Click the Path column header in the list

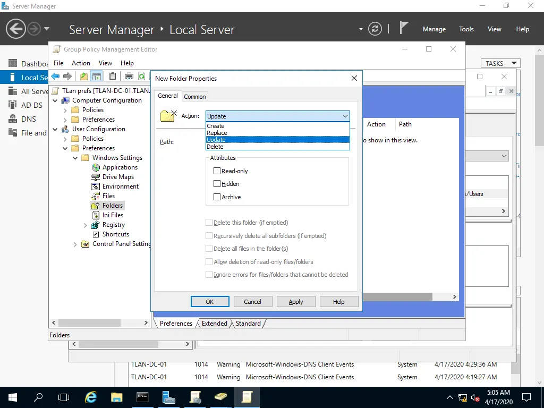point(405,124)
